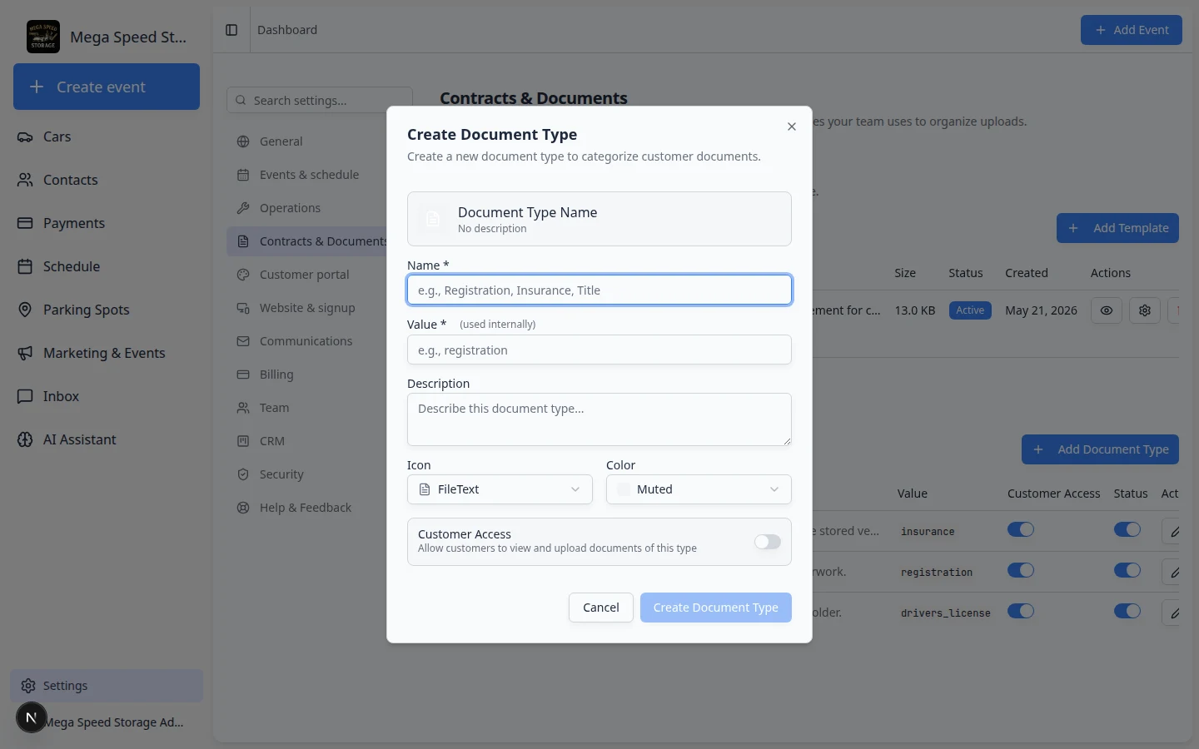This screenshot has width=1199, height=749.
Task: Open the Icon dropdown showing FileText
Action: 500,489
